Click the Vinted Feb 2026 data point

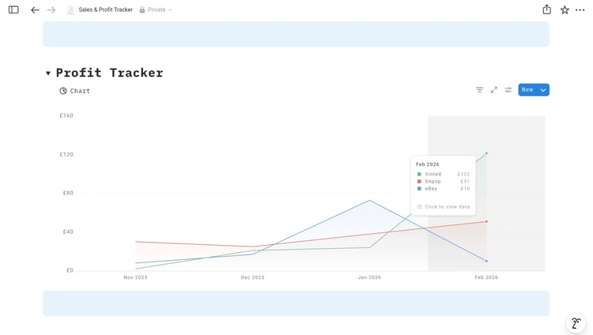[486, 153]
